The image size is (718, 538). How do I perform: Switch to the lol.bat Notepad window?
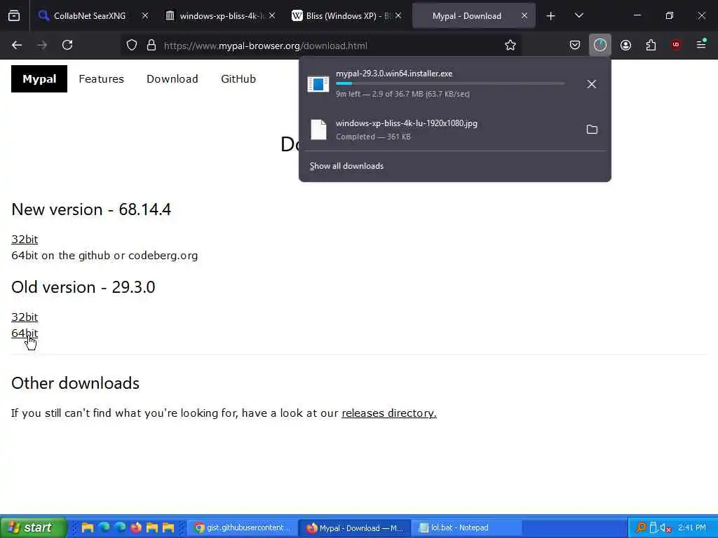[x=466, y=527]
